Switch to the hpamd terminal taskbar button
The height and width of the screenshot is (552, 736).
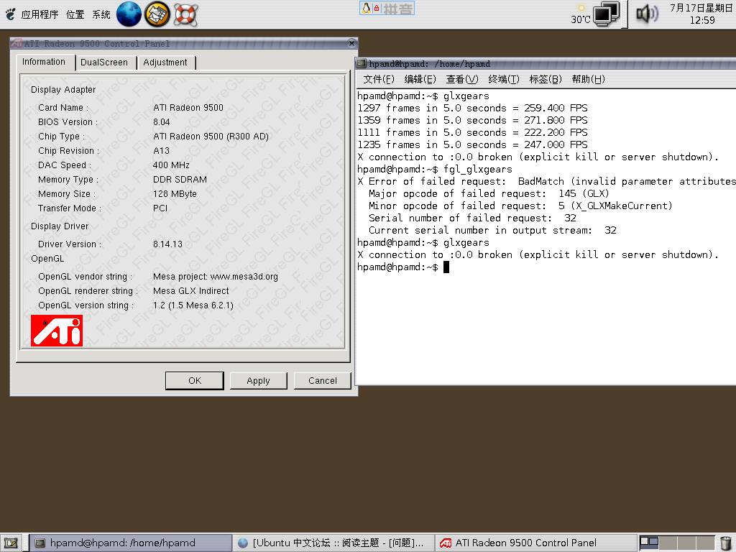tap(131, 543)
